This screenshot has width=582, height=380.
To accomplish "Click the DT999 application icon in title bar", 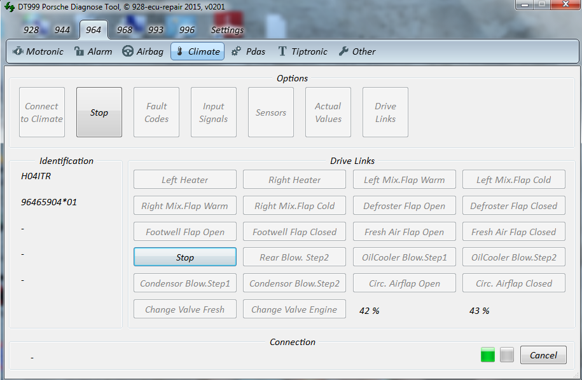I will pos(9,6).
